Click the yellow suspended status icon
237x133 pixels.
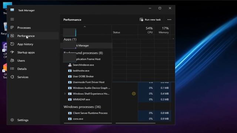pyautogui.click(x=134, y=93)
